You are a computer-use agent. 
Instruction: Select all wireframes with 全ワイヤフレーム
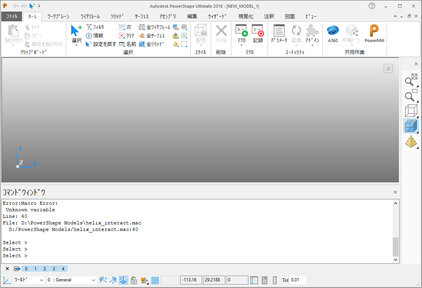click(154, 27)
